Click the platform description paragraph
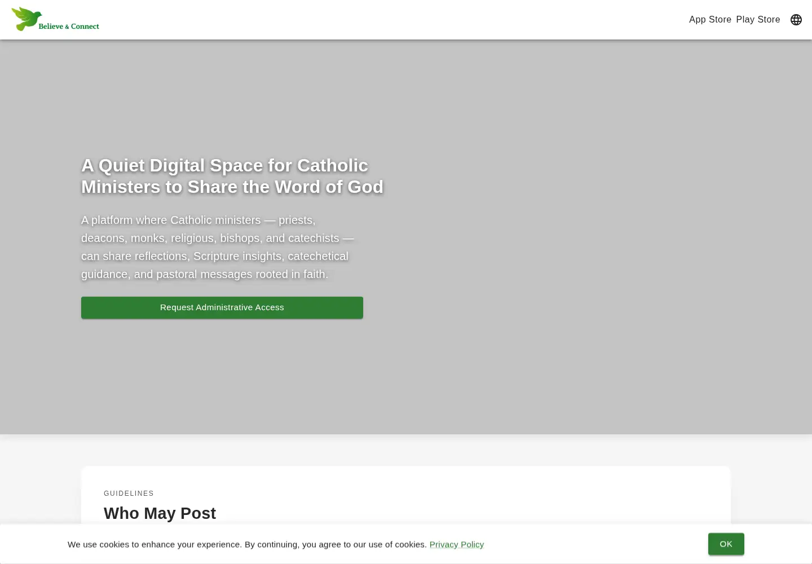Viewport: 812px width, 564px height. click(218, 247)
